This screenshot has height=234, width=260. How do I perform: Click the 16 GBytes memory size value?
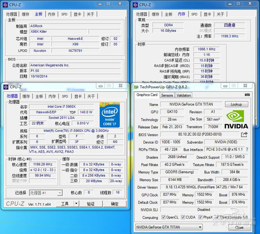168,31
